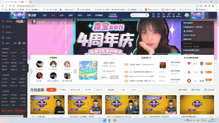219x123 pixels.
Task: Expand 社区动态 chevron
Action: click(x=150, y=58)
